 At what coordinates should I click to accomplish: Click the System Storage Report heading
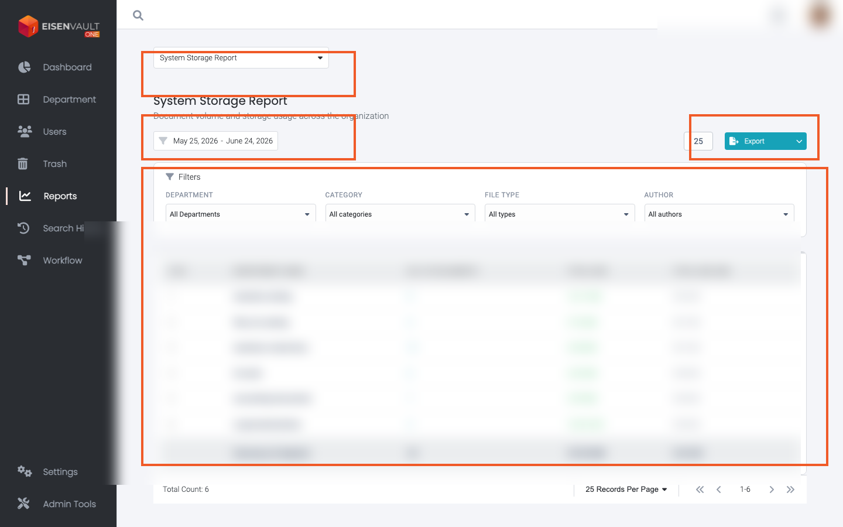[x=220, y=101]
